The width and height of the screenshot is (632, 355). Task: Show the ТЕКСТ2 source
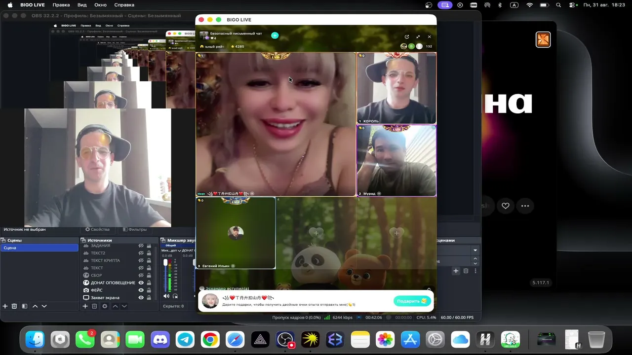click(x=141, y=253)
